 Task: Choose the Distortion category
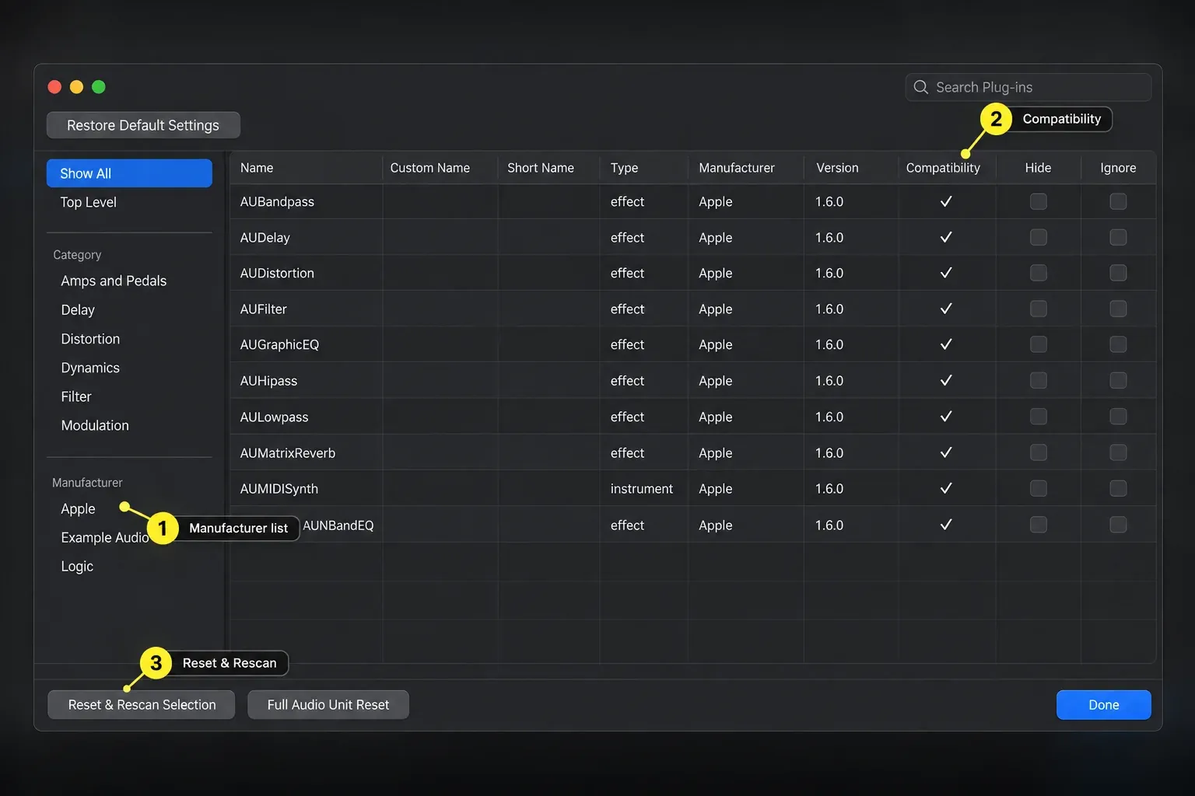click(x=90, y=339)
